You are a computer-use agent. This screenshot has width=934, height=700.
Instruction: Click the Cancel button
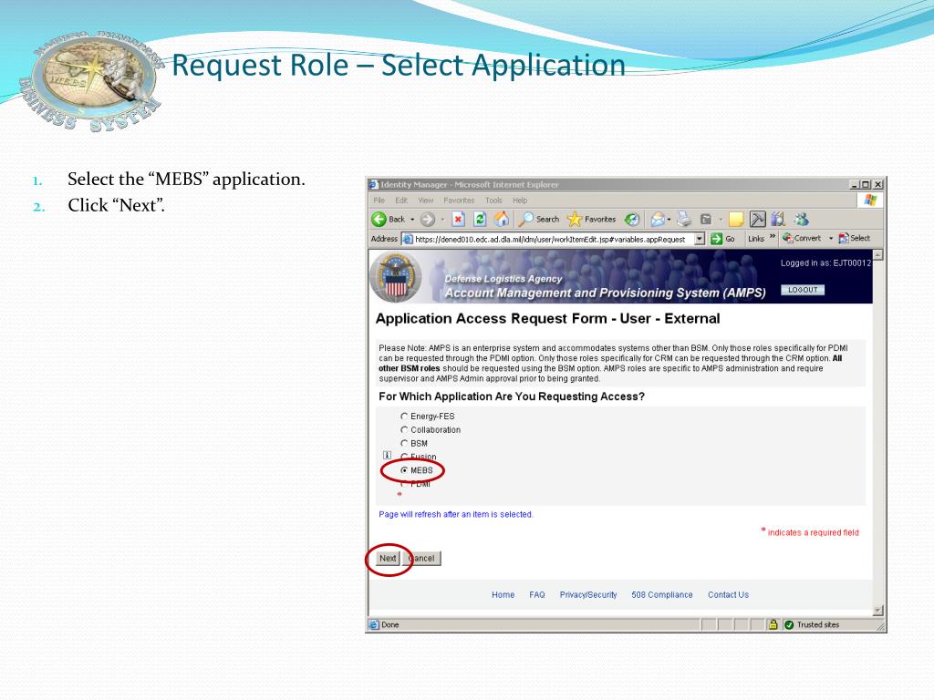pyautogui.click(x=421, y=559)
